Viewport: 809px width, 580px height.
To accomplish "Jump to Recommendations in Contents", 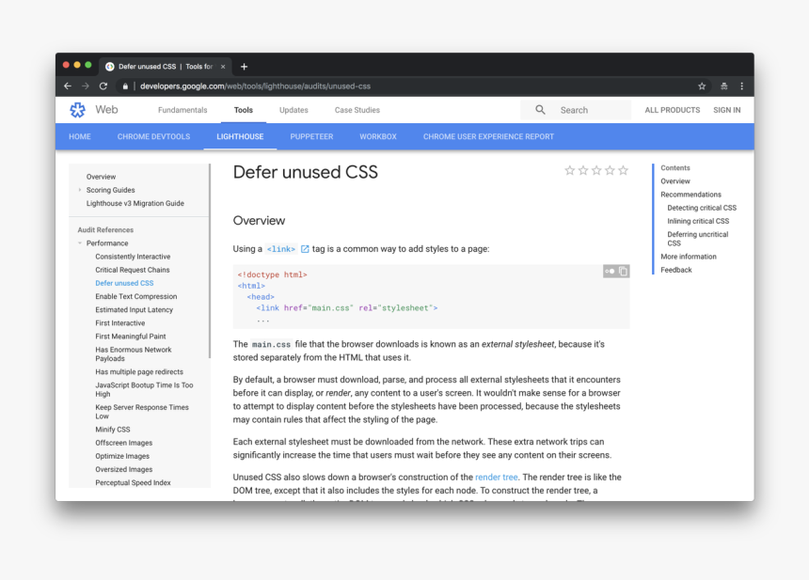I will pos(690,195).
